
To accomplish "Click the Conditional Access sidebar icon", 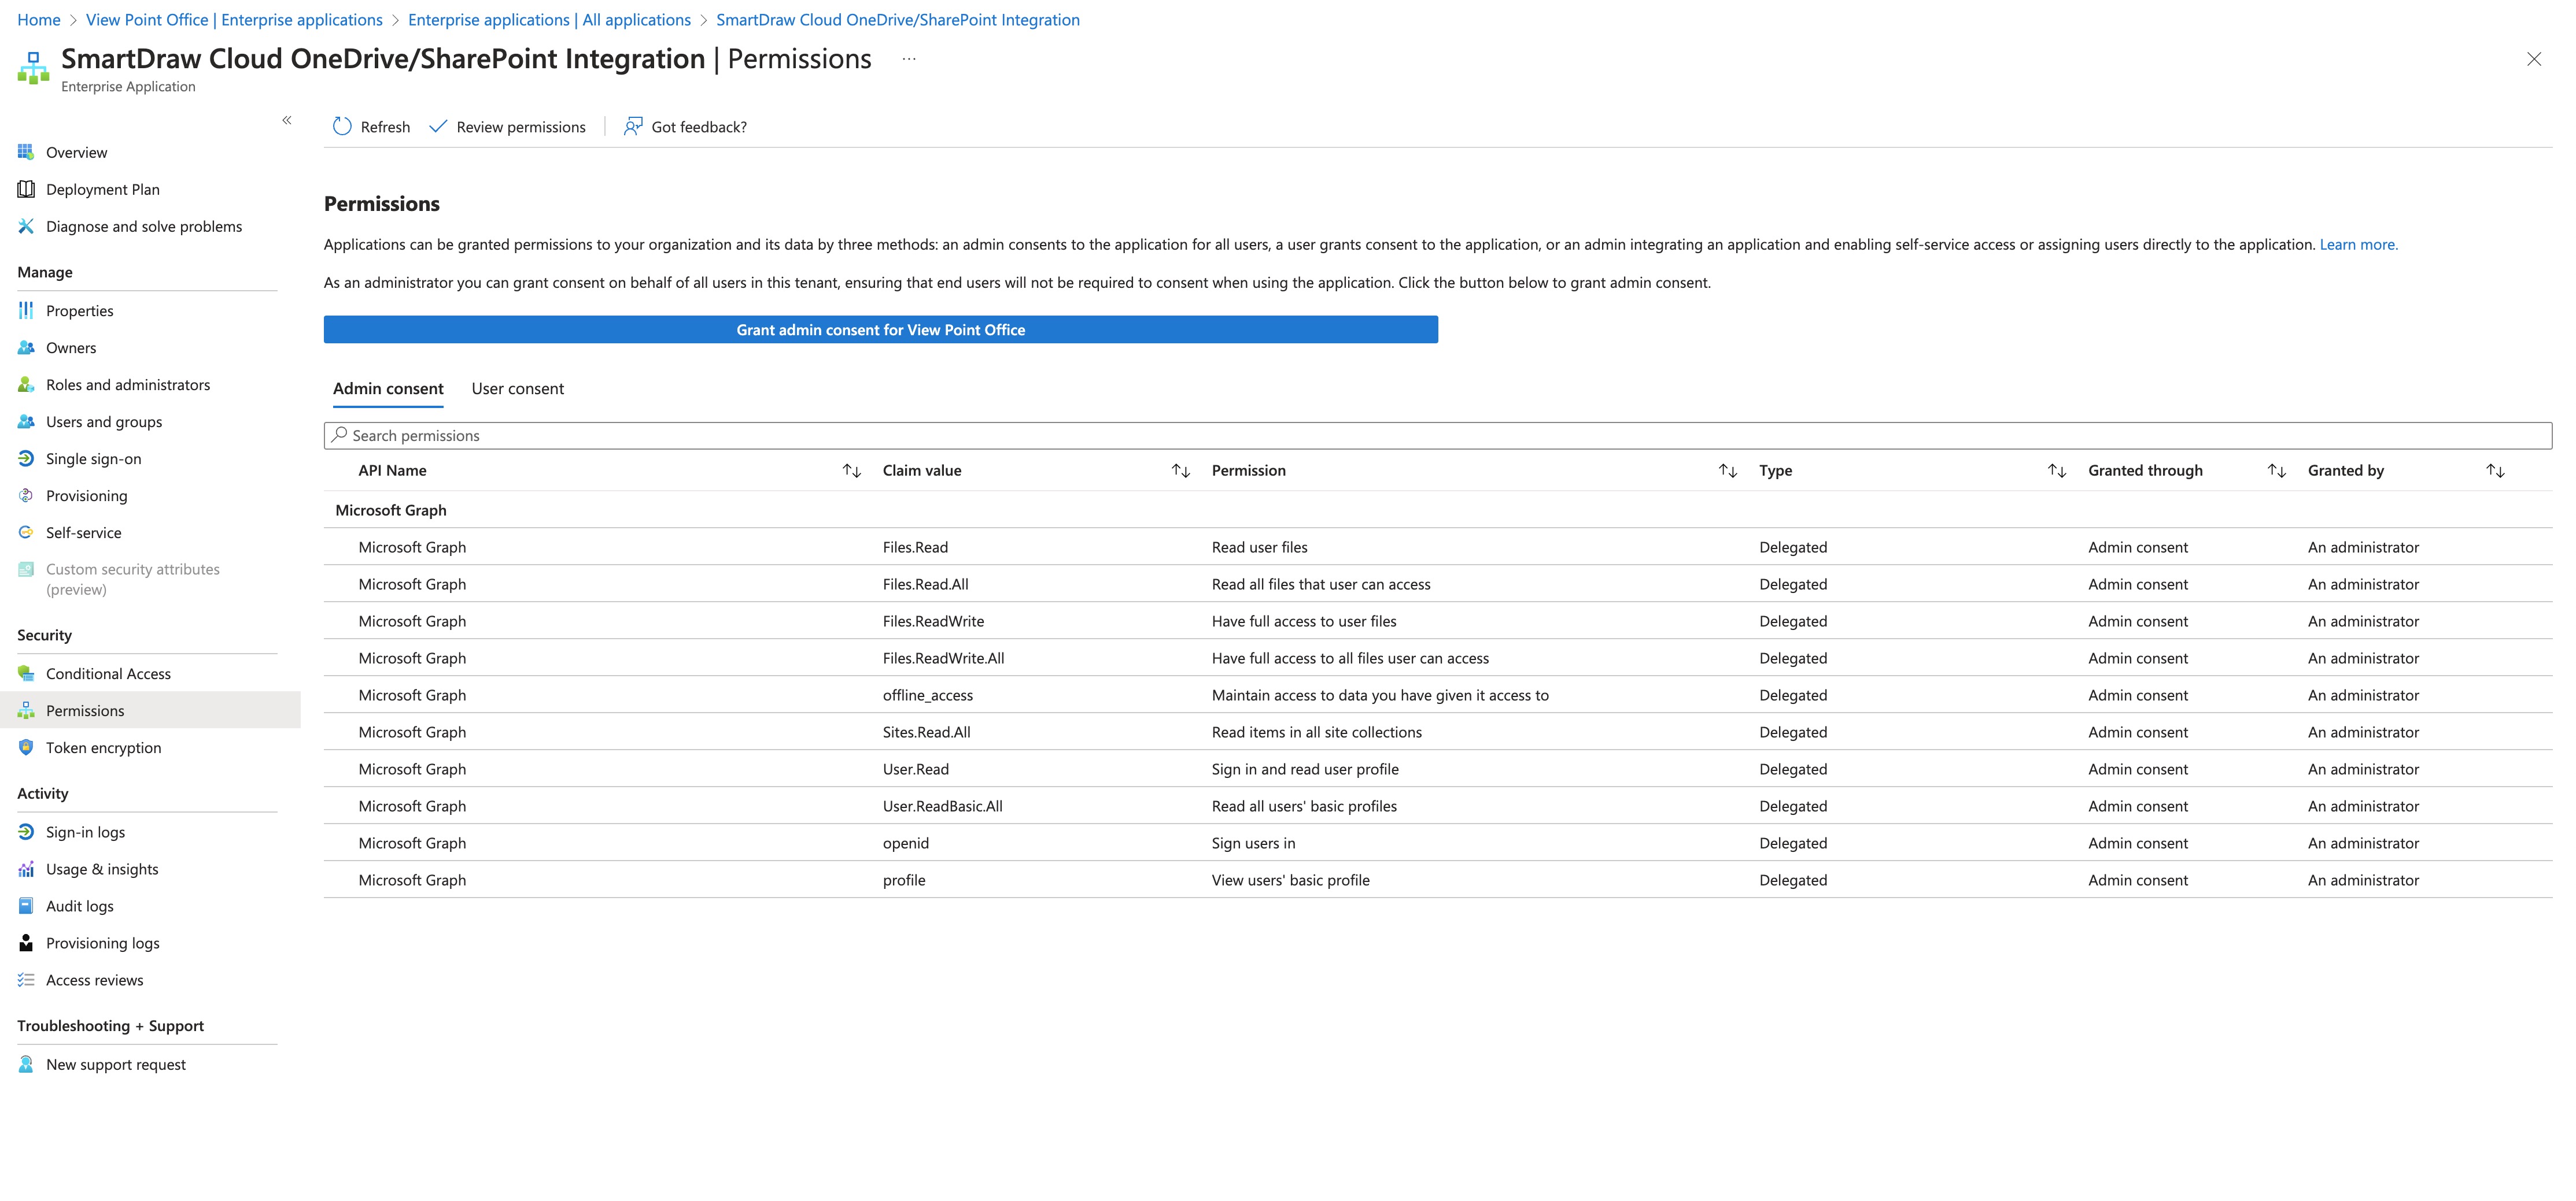I will tap(26, 673).
